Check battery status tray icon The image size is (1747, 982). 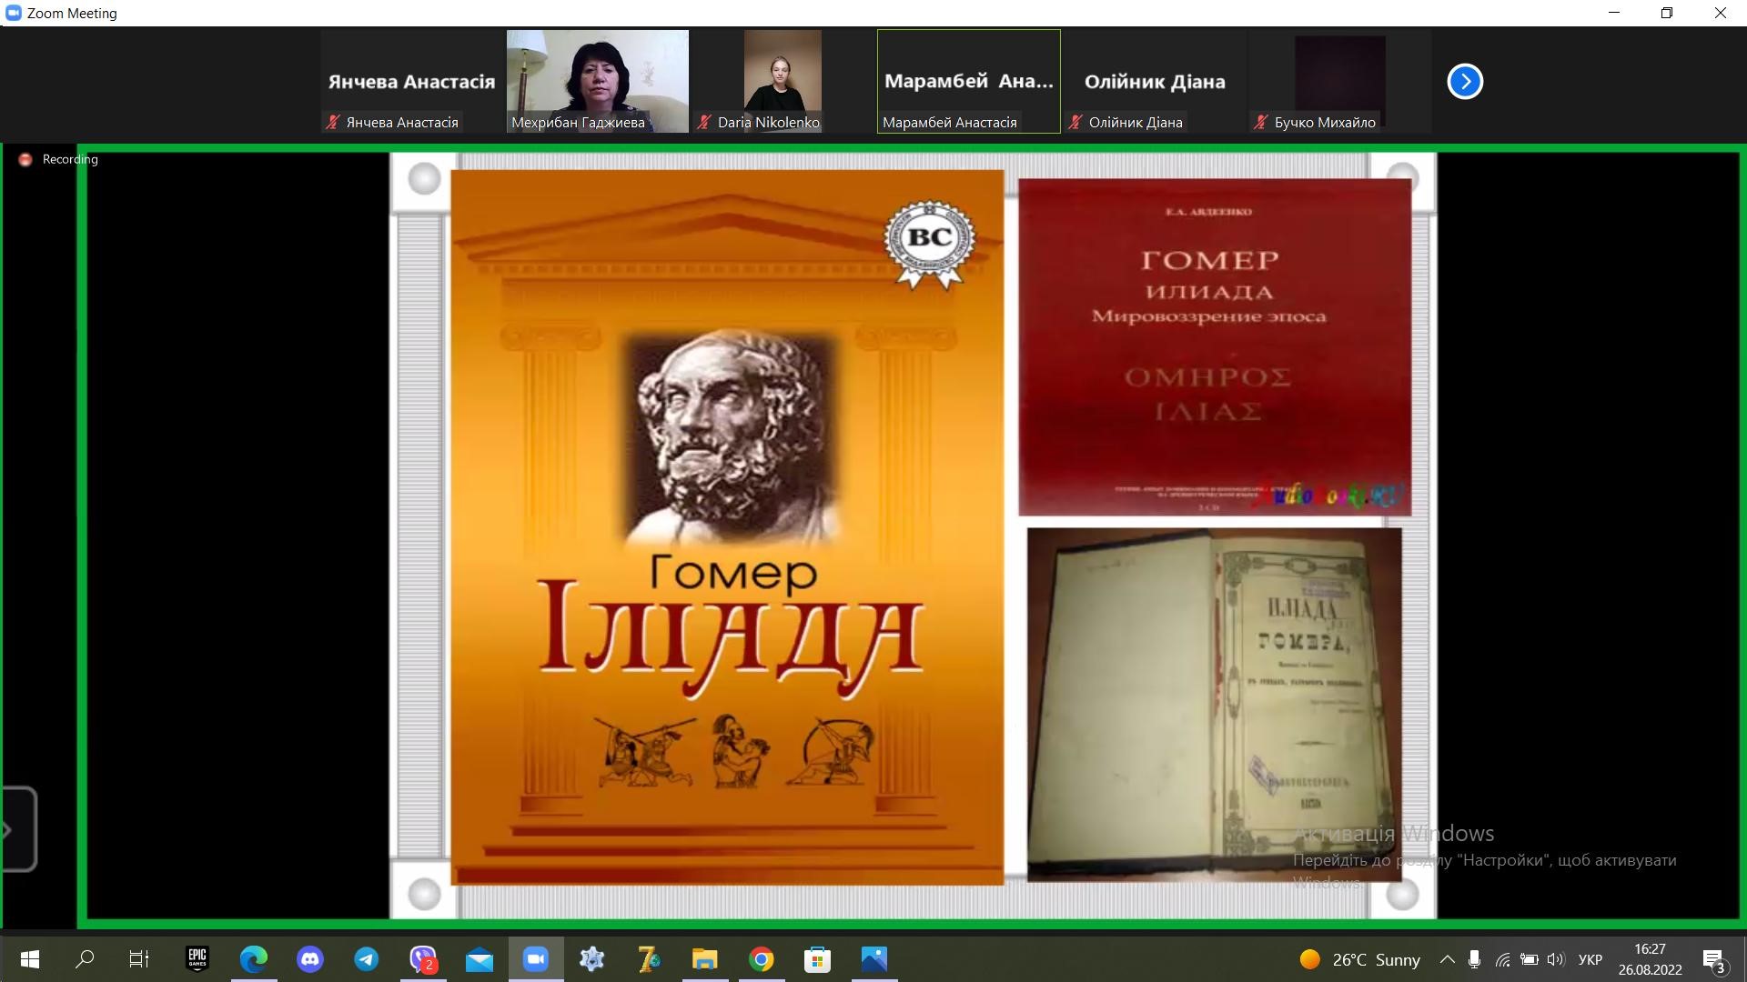click(1530, 959)
